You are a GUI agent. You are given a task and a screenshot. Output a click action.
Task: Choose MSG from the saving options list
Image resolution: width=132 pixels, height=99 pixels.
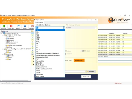tap(50, 36)
